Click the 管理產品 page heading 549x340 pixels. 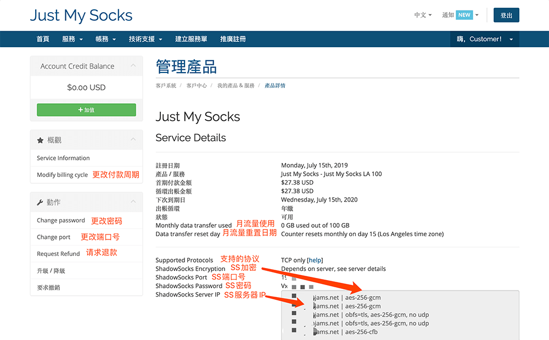click(x=186, y=66)
